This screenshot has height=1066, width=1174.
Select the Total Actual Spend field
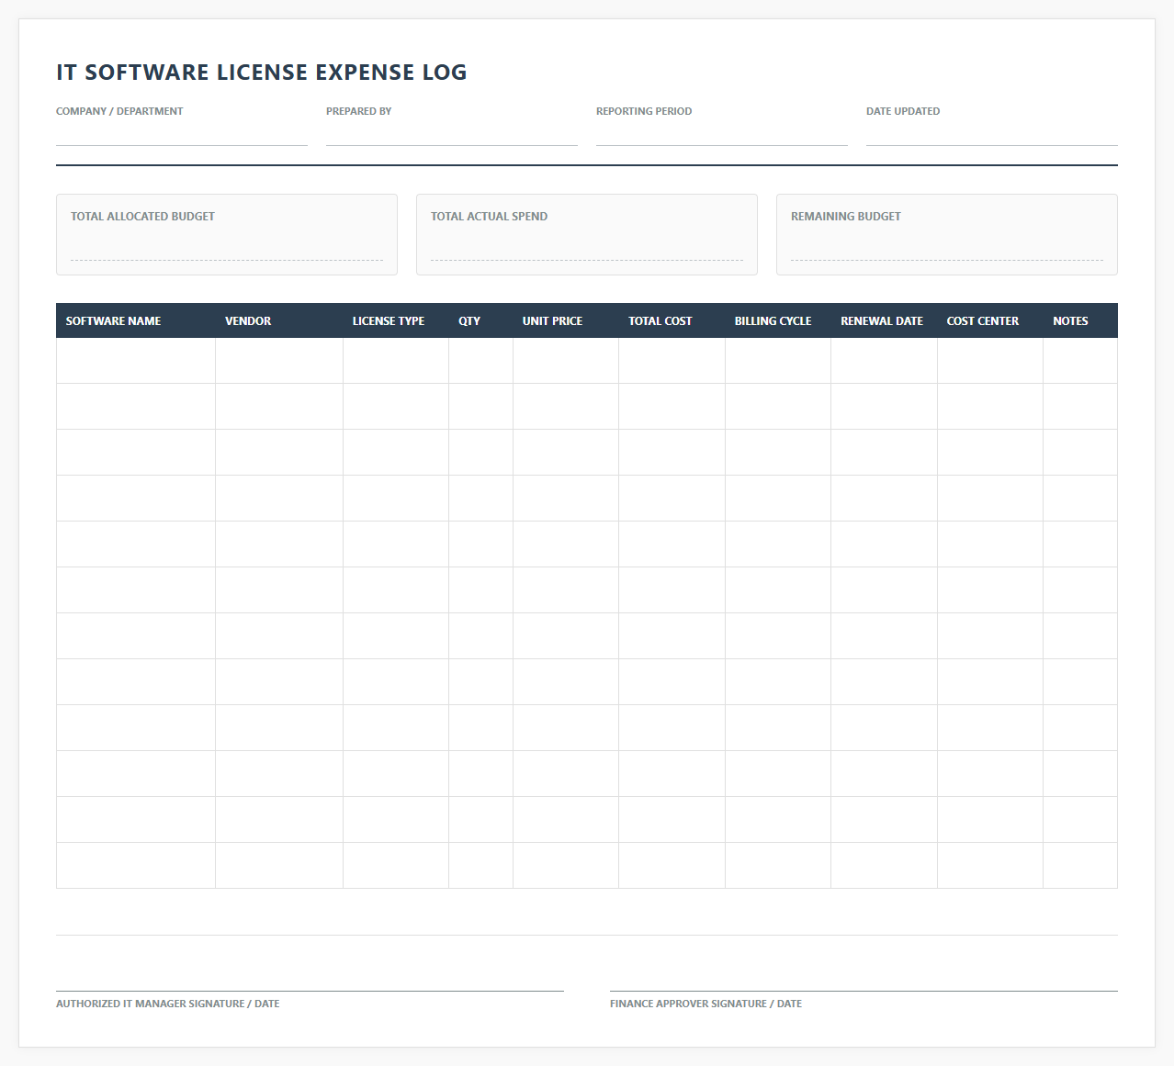(587, 247)
